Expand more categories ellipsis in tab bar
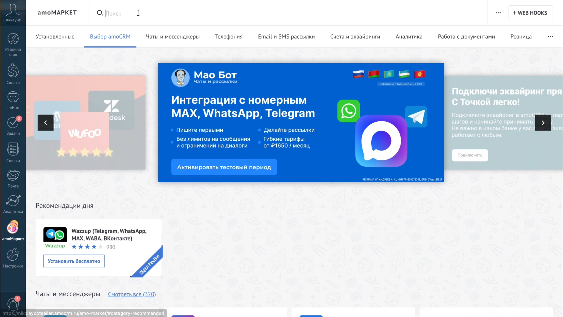The height and width of the screenshot is (317, 563). (x=550, y=36)
